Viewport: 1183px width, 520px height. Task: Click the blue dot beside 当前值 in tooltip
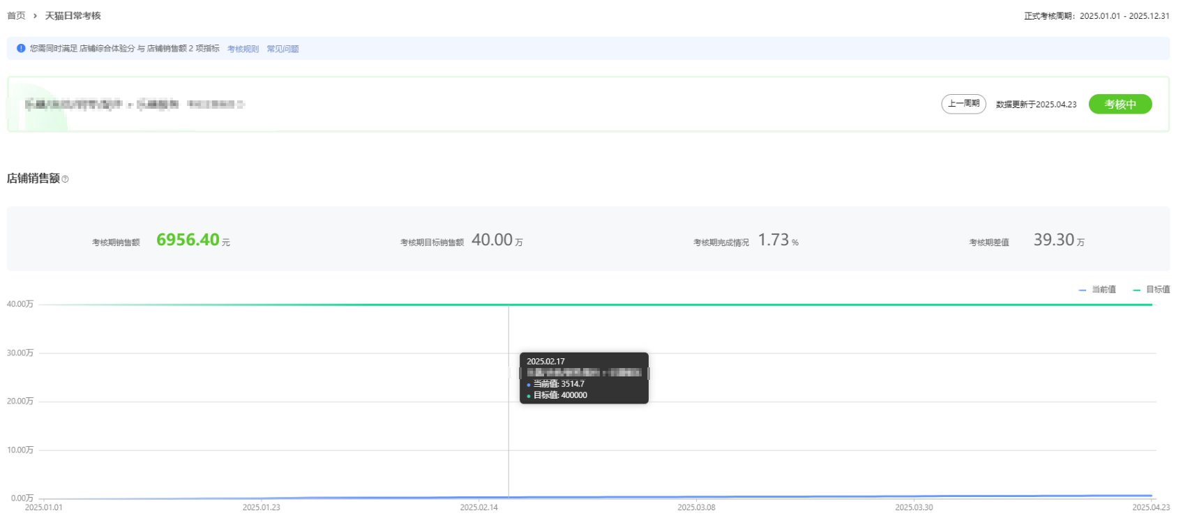pyautogui.click(x=529, y=385)
